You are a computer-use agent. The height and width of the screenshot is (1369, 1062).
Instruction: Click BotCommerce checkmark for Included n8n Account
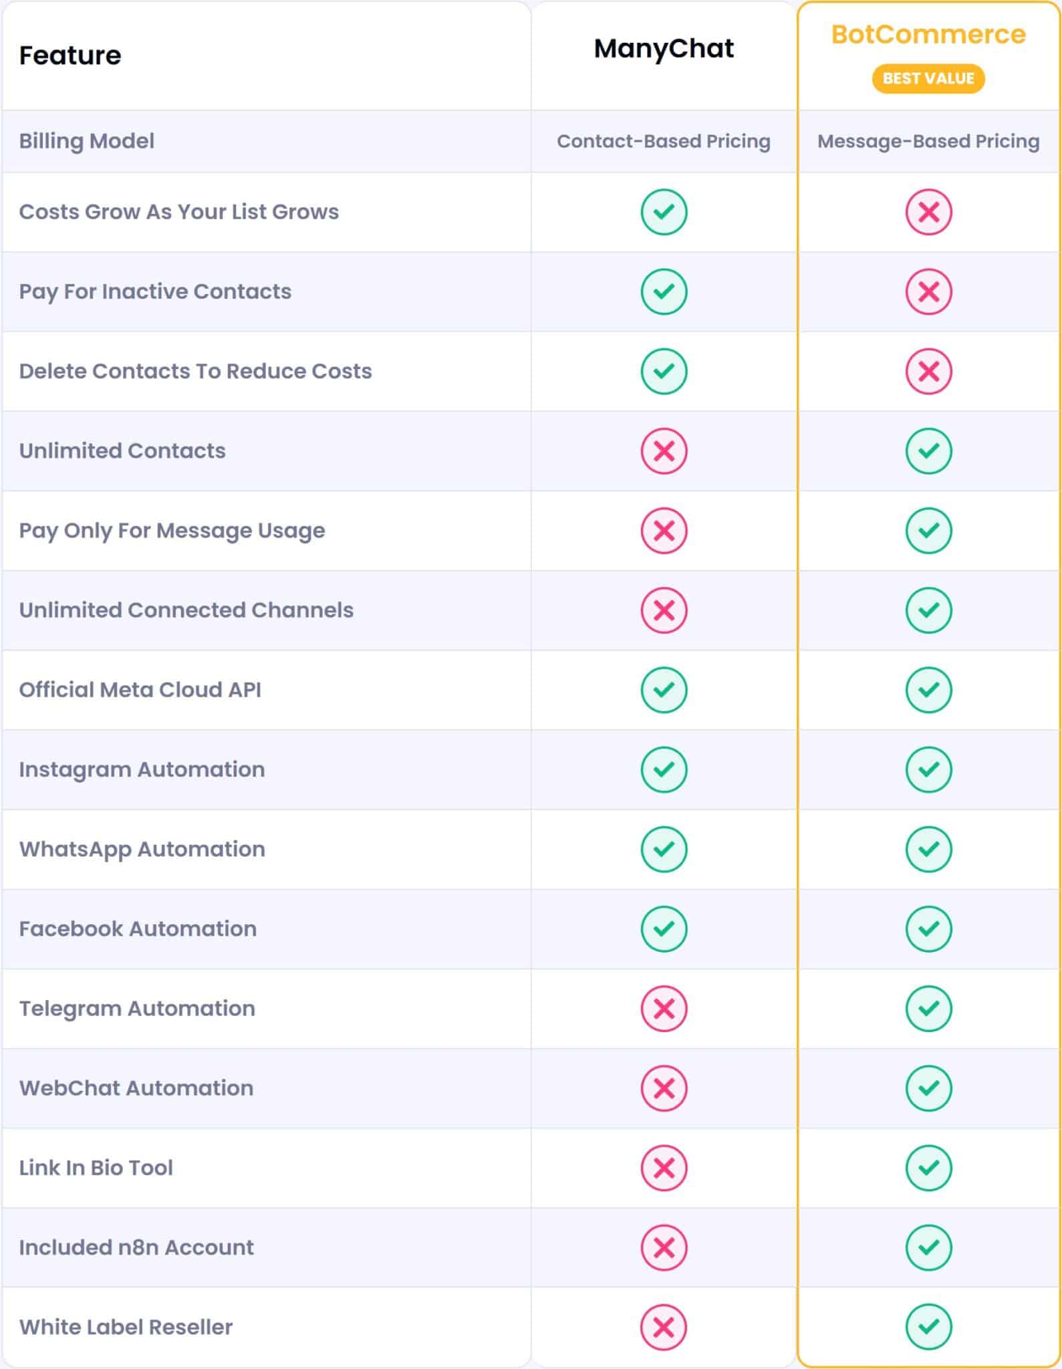pos(928,1247)
